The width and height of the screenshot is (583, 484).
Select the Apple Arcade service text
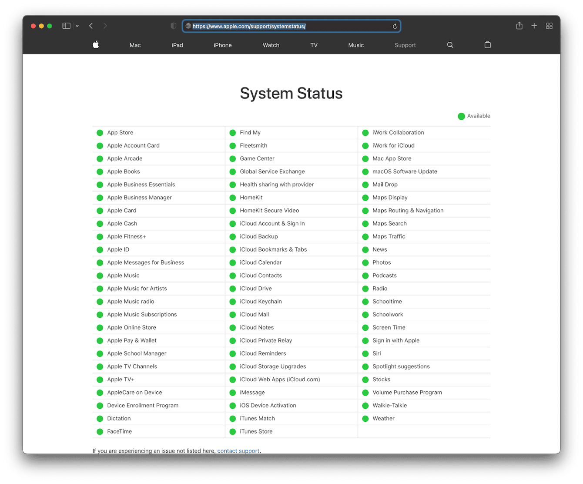[x=125, y=158]
